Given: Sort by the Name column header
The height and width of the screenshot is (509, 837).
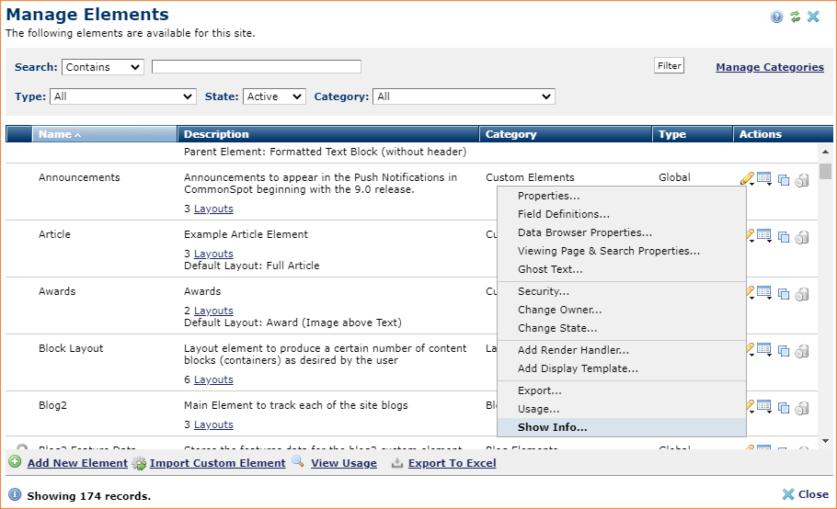Looking at the screenshot, I should 105,134.
